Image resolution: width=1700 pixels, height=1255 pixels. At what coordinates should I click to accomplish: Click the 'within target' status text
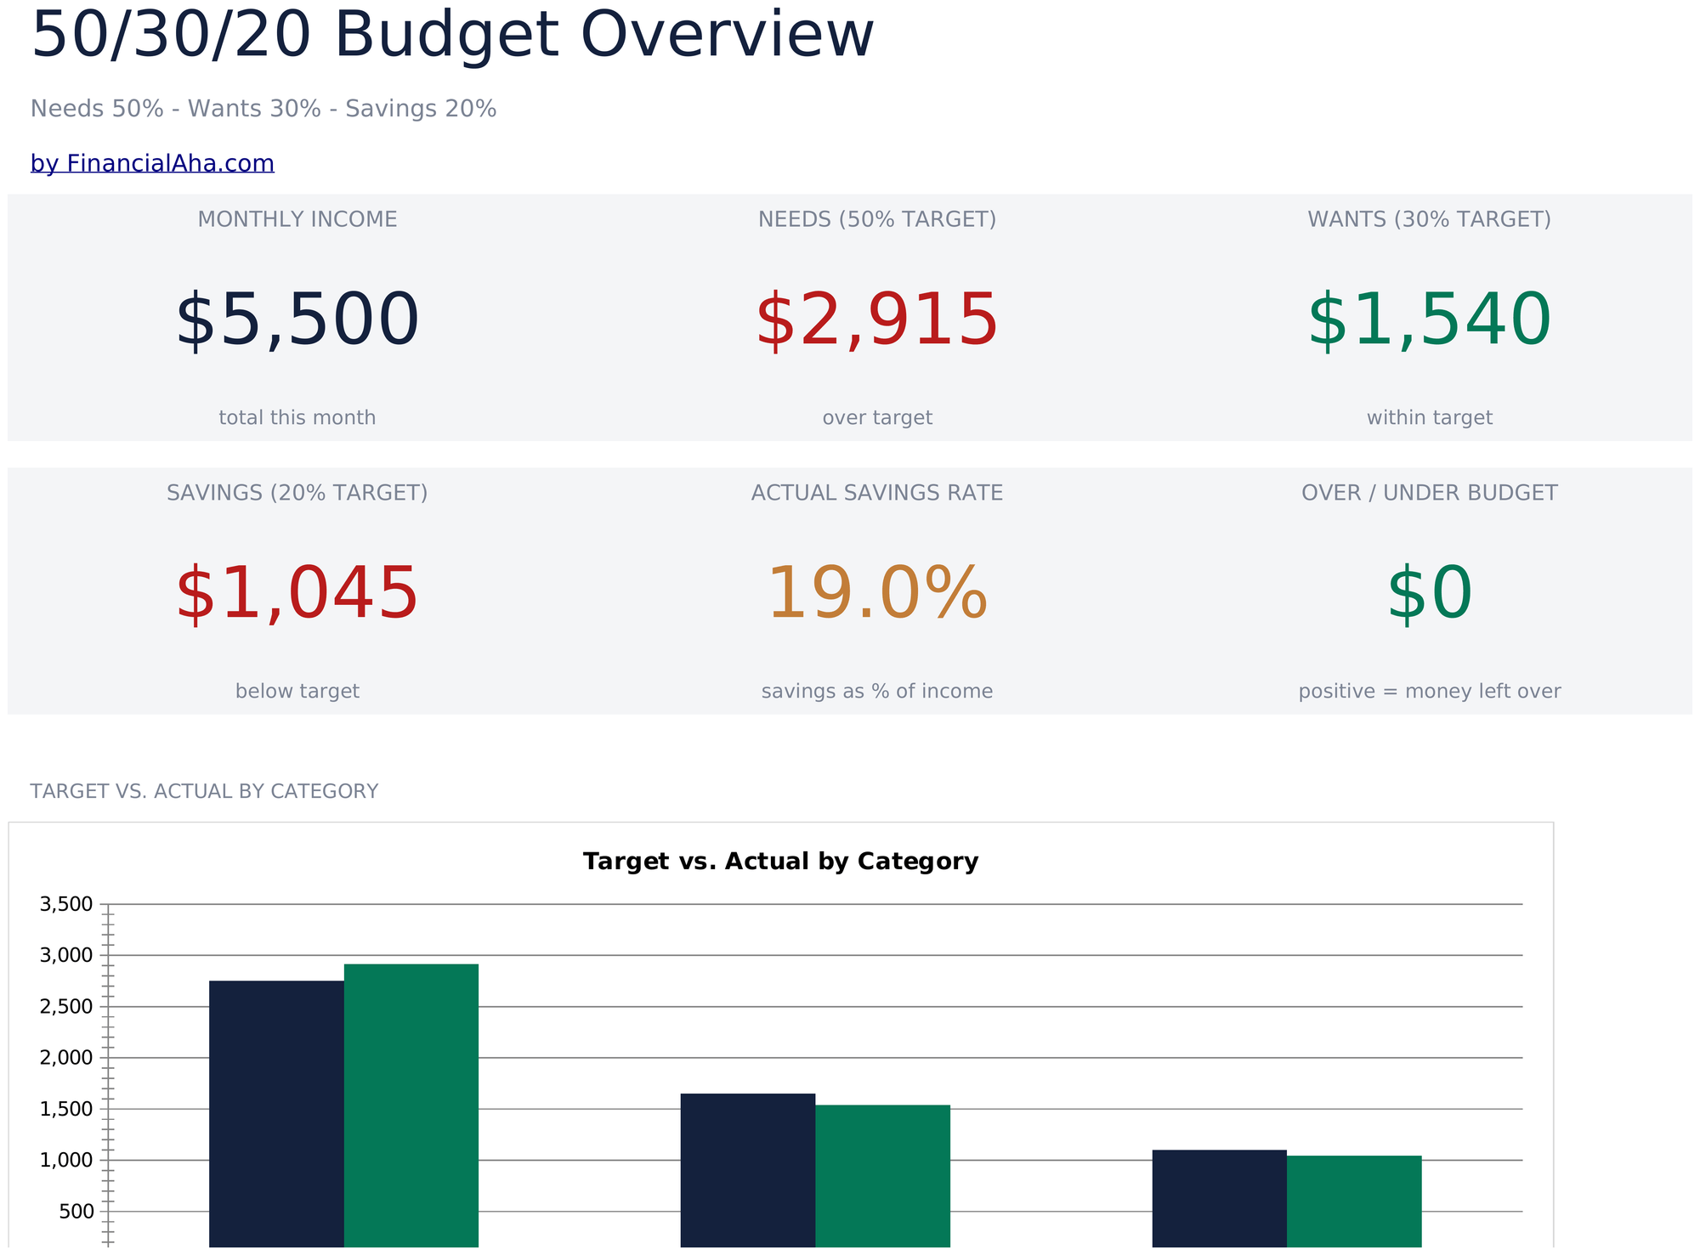coord(1430,418)
